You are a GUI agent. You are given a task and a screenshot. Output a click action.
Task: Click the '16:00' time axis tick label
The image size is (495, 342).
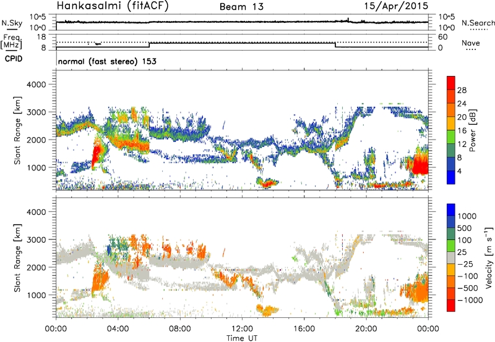click(304, 329)
